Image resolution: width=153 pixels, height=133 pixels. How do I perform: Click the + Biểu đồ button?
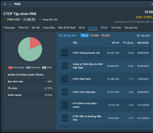[x=29, y=19]
